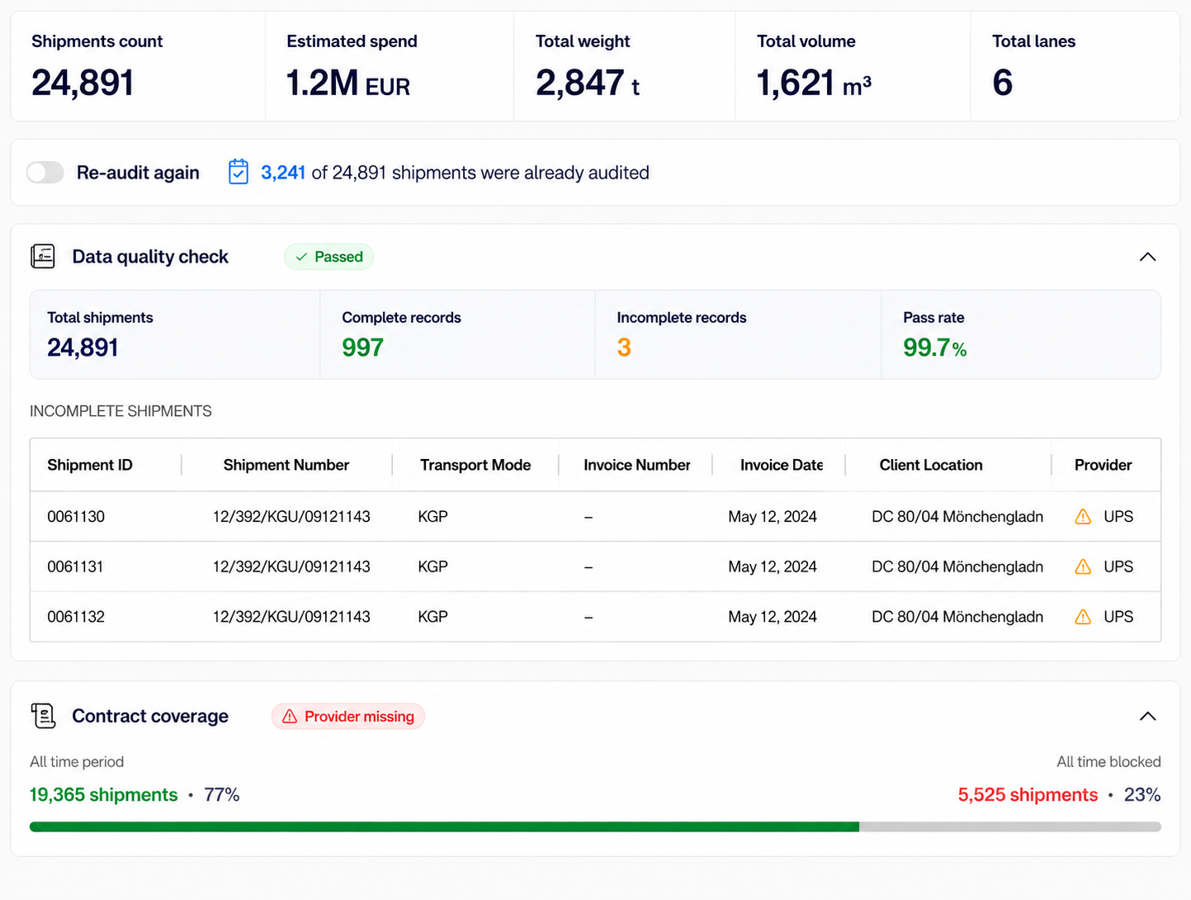Image resolution: width=1191 pixels, height=900 pixels.
Task: Click the Total lanes value 6
Action: pos(1002,83)
